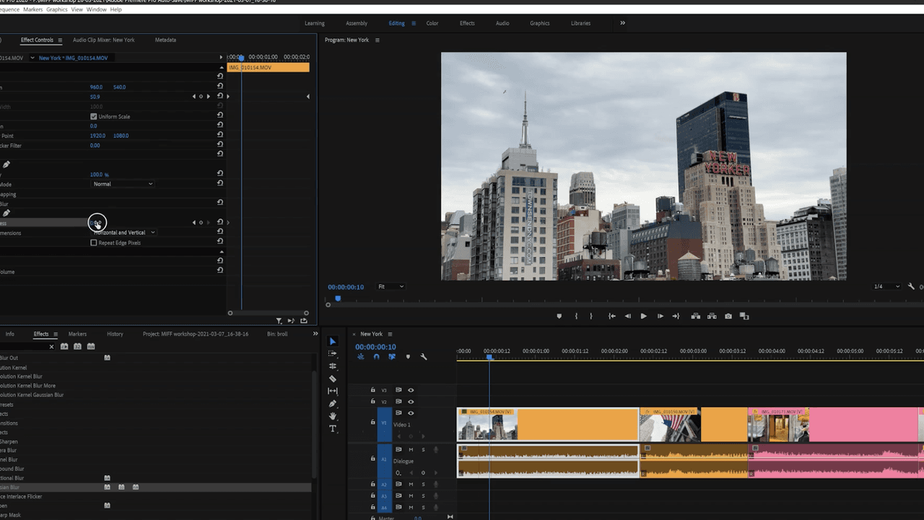Toggle Linked Selection in timeline

point(392,357)
